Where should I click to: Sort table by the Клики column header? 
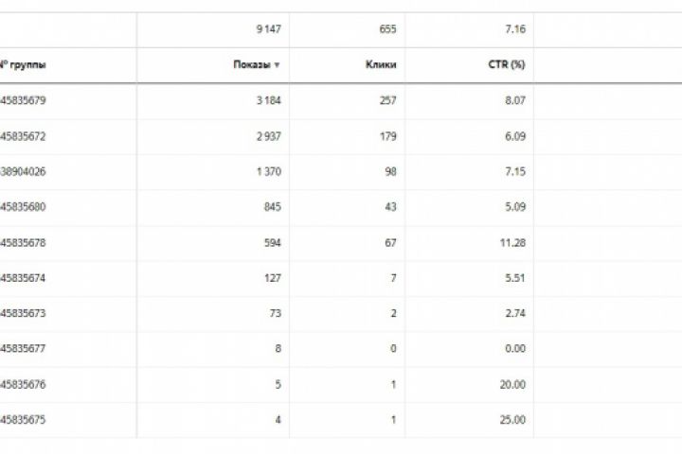[381, 65]
